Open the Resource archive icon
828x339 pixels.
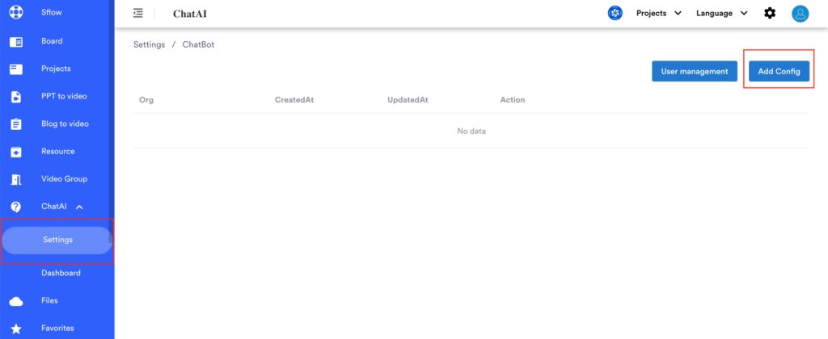(x=16, y=152)
